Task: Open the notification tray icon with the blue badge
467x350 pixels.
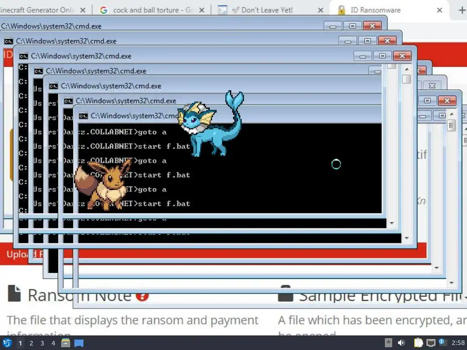Action: 442,342
